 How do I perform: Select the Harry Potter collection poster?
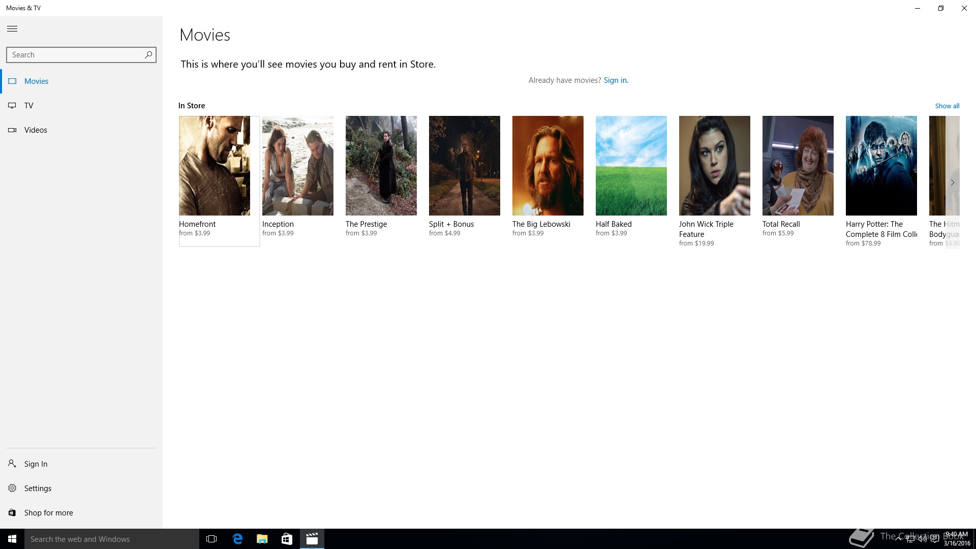pyautogui.click(x=881, y=166)
